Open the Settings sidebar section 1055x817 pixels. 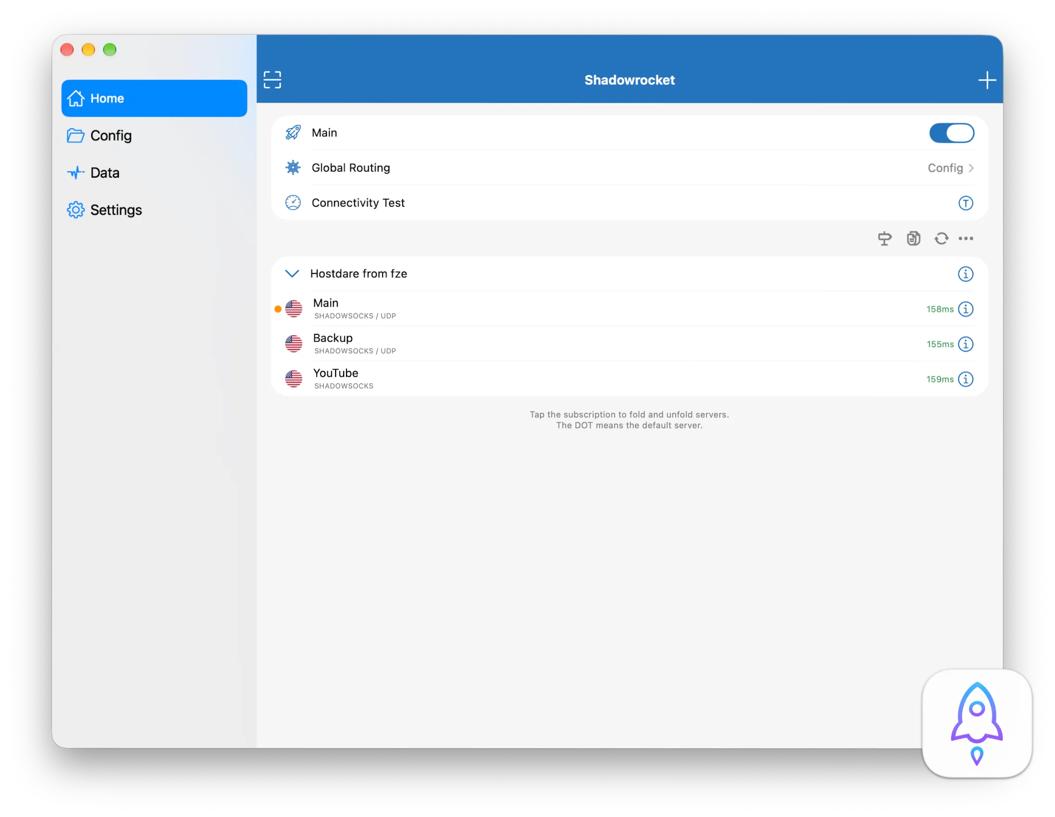(154, 209)
